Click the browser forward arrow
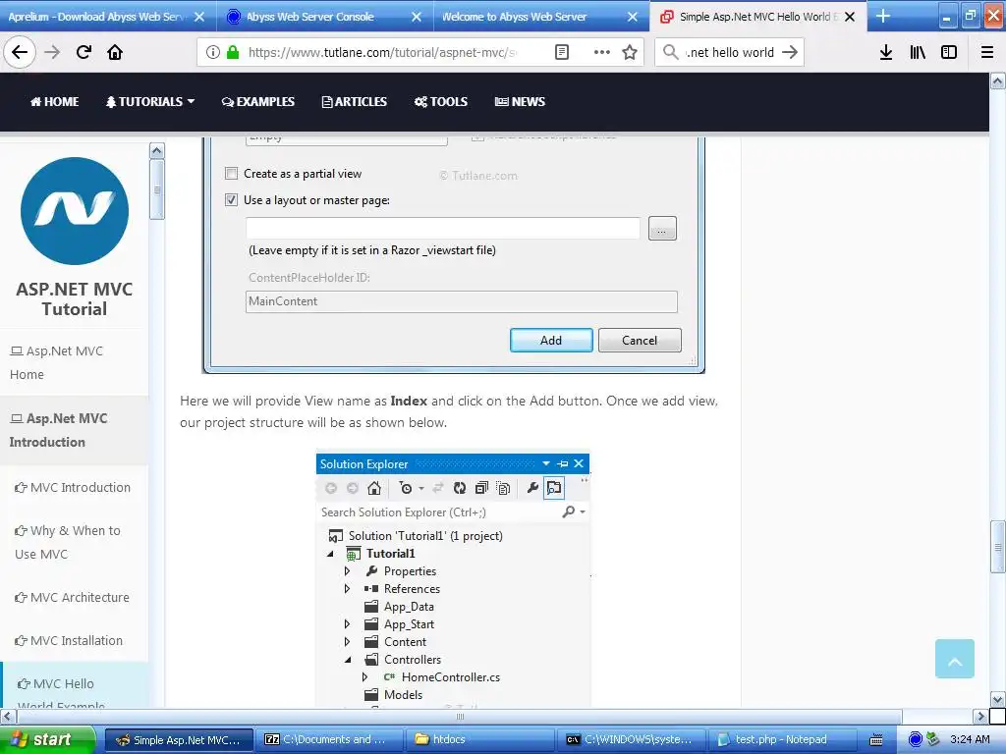Image resolution: width=1006 pixels, height=754 pixels. click(52, 53)
